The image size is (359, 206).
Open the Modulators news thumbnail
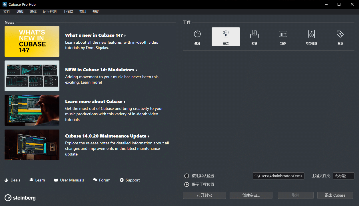click(x=32, y=76)
